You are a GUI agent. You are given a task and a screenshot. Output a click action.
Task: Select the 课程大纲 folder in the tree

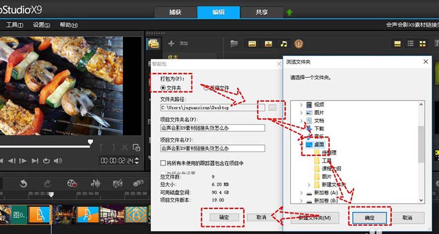(x=331, y=169)
